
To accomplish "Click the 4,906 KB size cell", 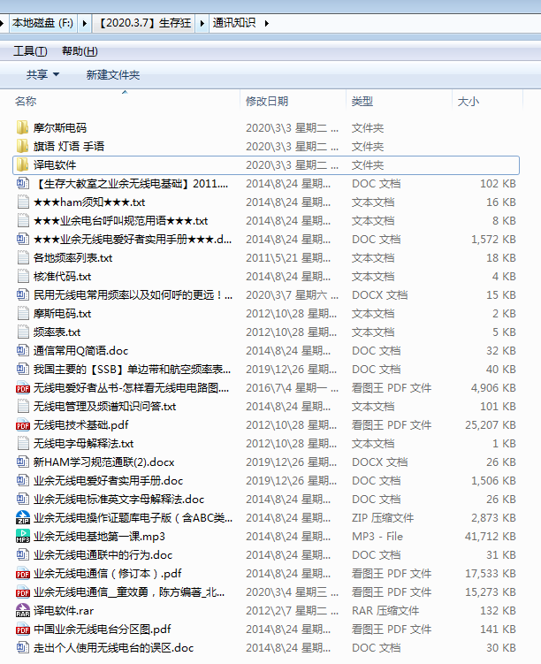I will pyautogui.click(x=493, y=388).
